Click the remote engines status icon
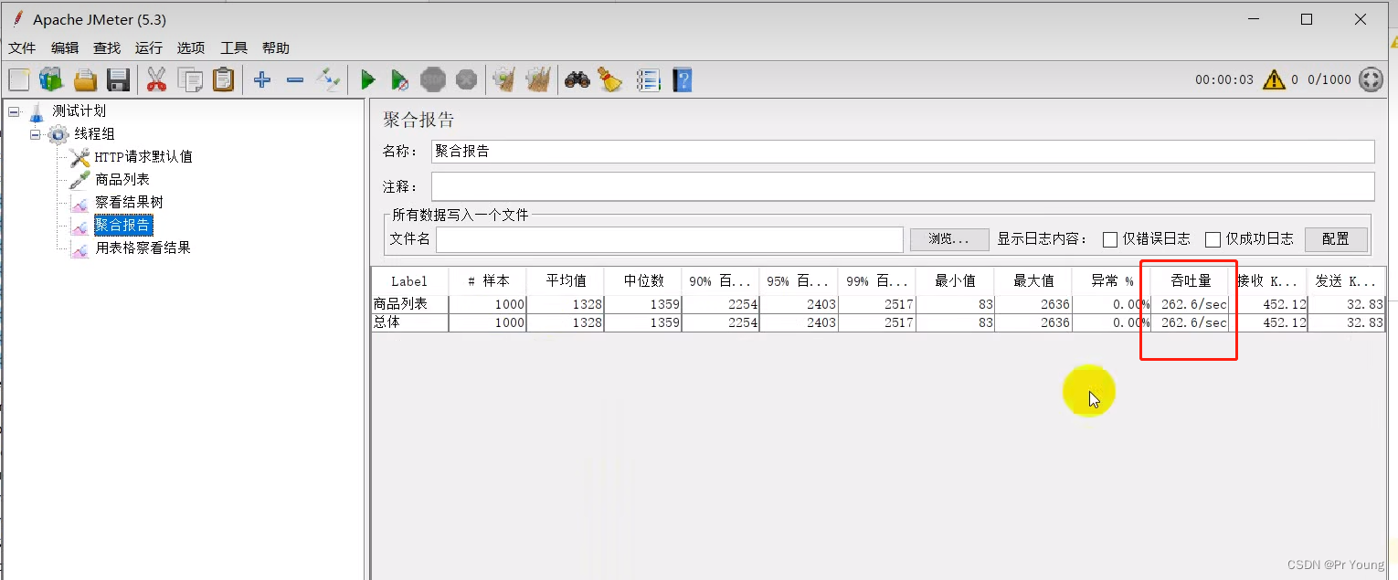Screen dimensions: 1398x580 [x=1371, y=80]
